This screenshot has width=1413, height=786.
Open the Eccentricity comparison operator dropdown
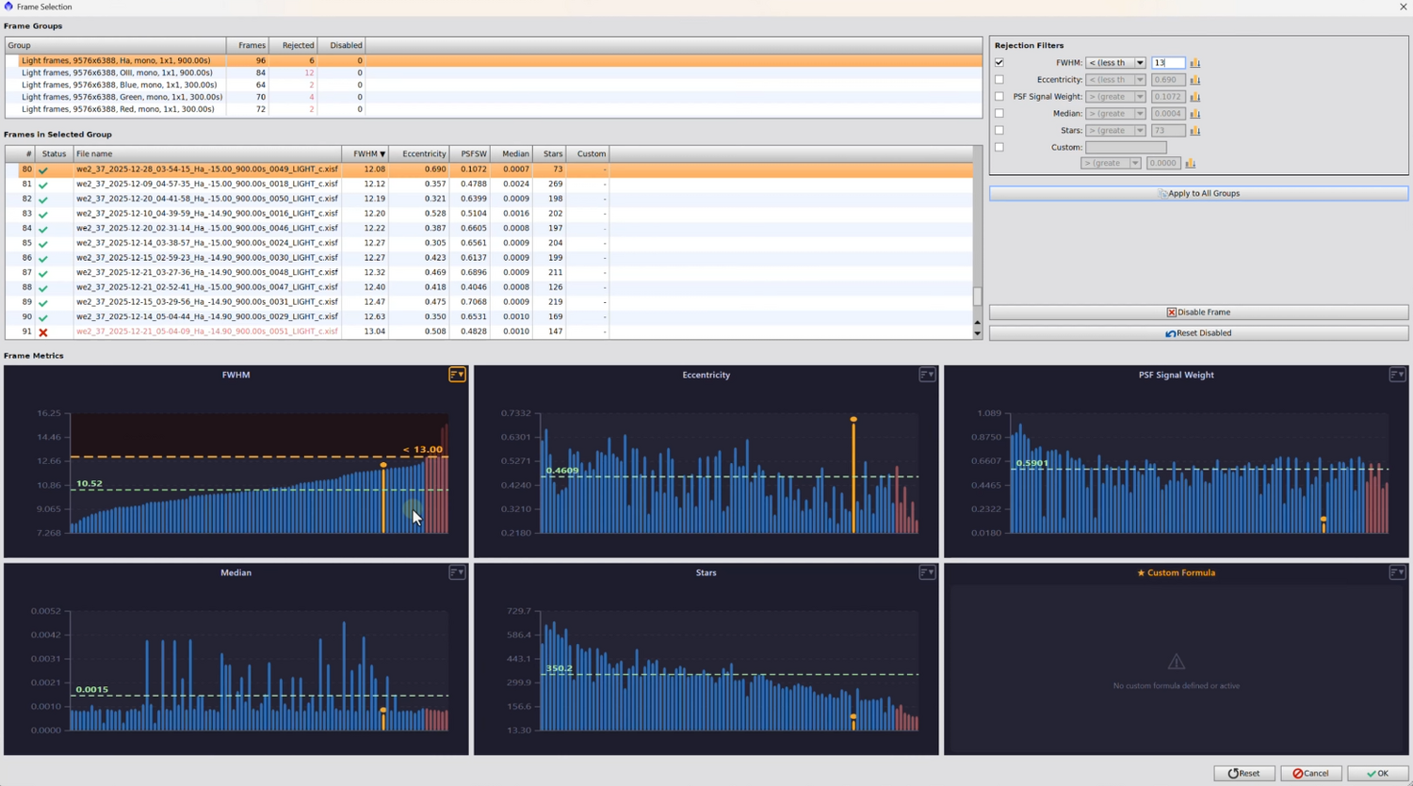click(1116, 80)
